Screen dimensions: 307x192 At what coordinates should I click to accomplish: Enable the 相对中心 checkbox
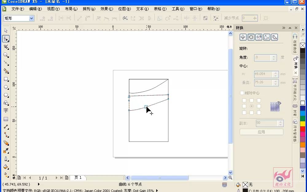[x=242, y=93]
